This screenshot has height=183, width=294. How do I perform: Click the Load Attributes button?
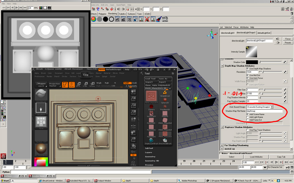click(x=256, y=157)
